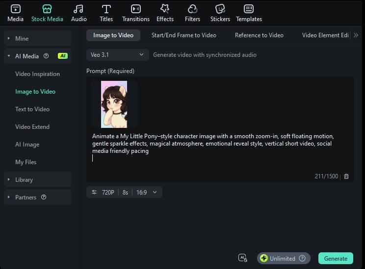Select the Stock Media icon

[47, 9]
